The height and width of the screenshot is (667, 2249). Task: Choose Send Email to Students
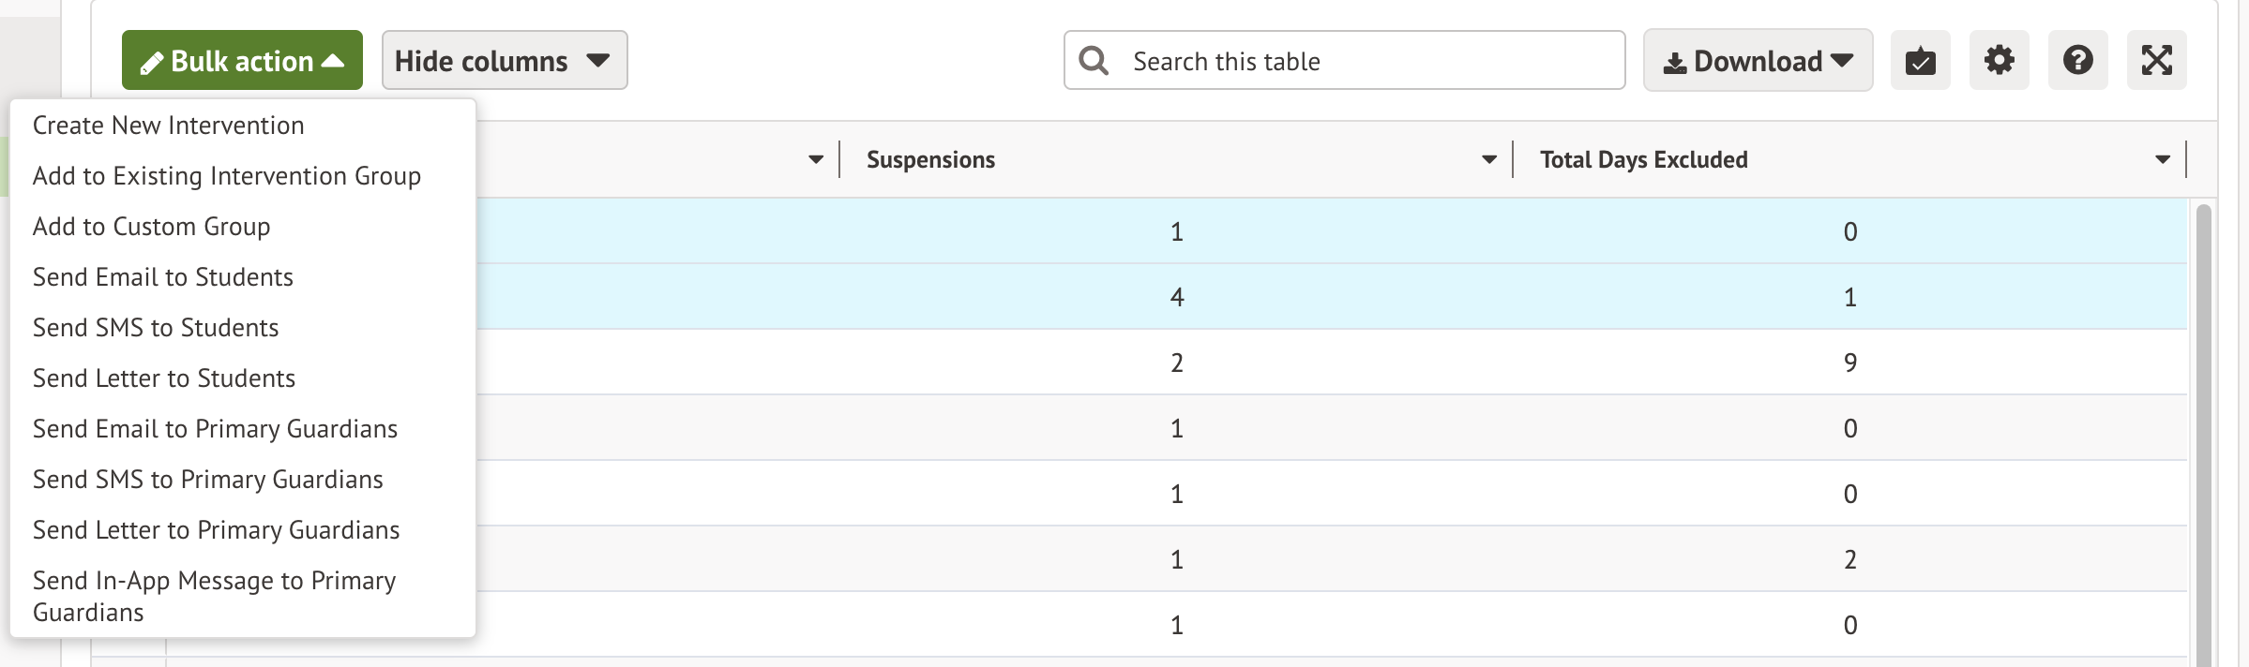pyautogui.click(x=163, y=277)
